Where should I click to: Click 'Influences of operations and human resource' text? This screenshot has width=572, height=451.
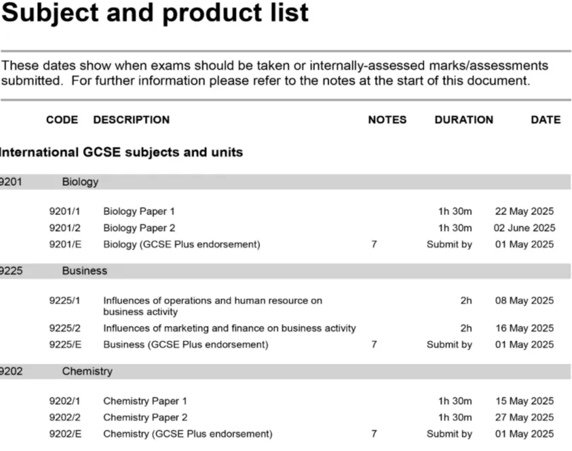point(213,301)
